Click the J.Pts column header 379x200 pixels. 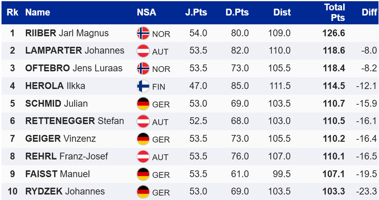[x=196, y=13]
